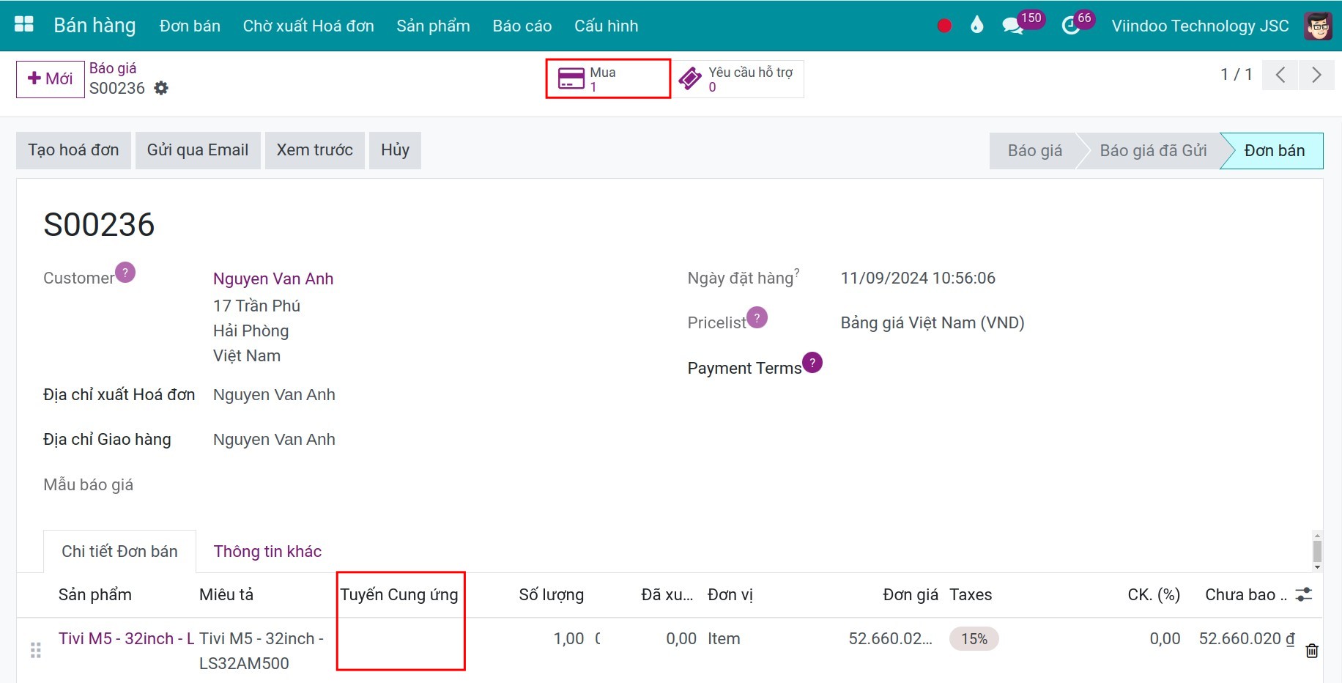The width and height of the screenshot is (1342, 683).
Task: Open customer link Nguyen Van Anh
Action: 273,278
